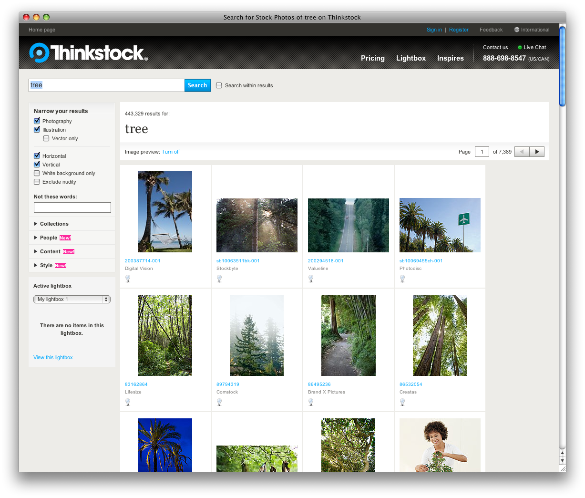
Task: Open image link 89794319
Action: tap(228, 384)
